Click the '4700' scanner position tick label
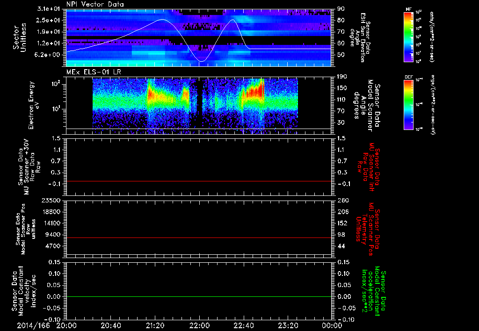The height and width of the screenshot is (331, 479). [52, 246]
